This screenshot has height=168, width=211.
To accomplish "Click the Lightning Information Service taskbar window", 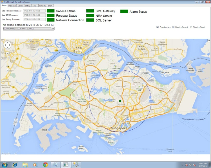I will 66,165.
